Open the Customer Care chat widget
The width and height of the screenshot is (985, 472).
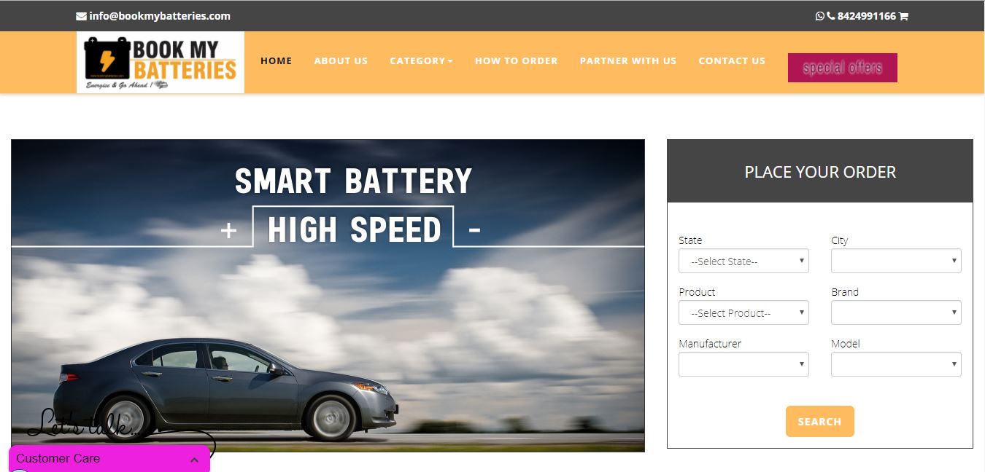109,459
